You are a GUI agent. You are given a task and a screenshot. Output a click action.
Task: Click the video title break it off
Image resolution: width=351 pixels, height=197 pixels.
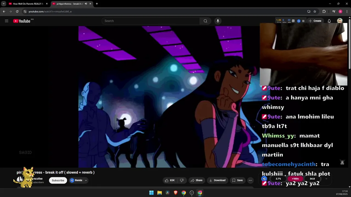point(55,172)
